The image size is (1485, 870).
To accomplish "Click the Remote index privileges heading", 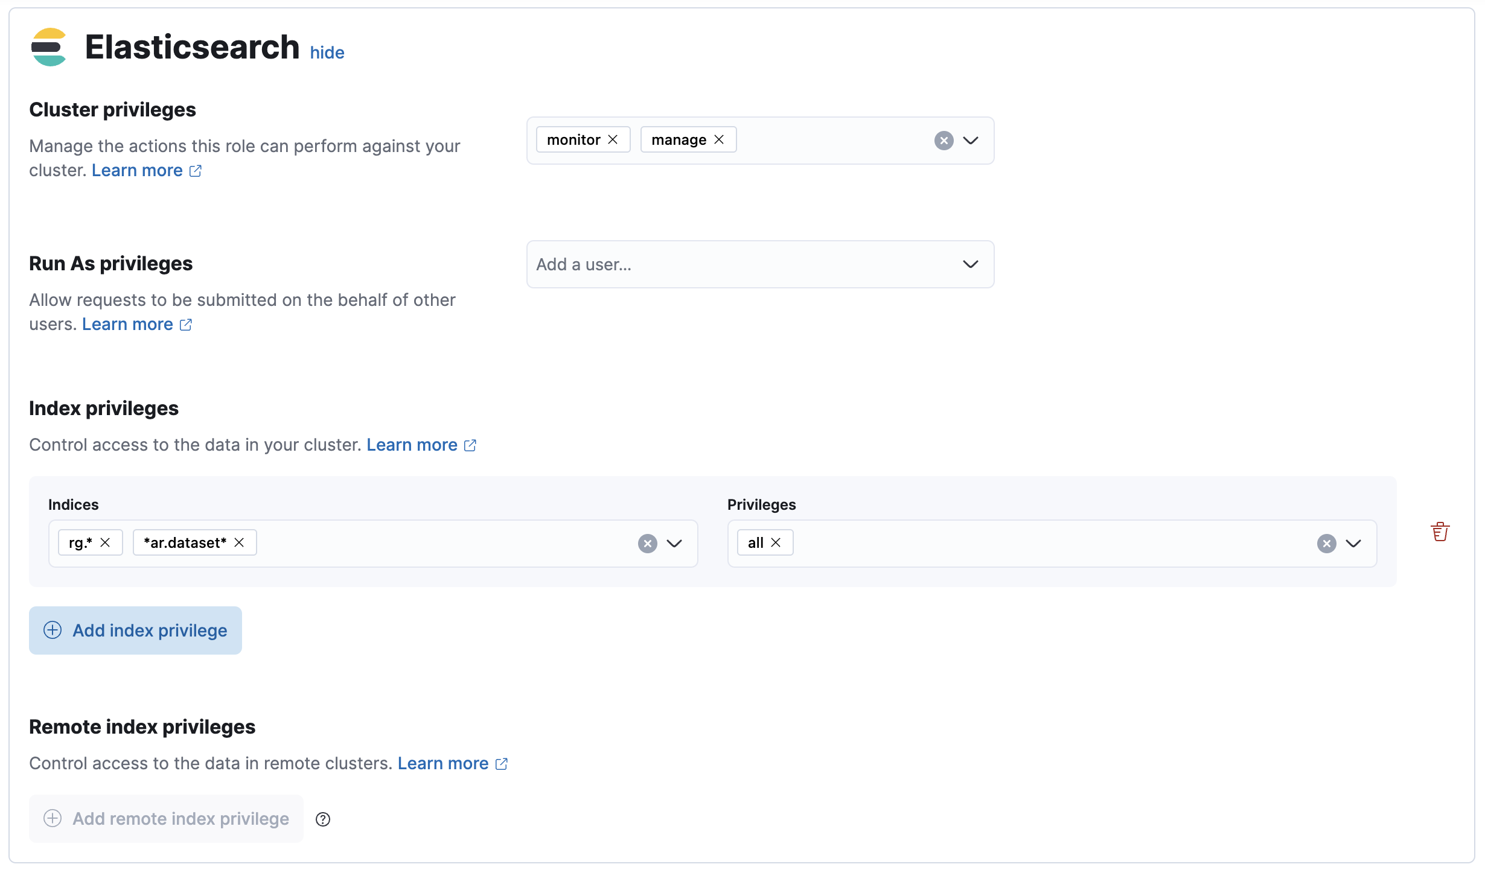I will pyautogui.click(x=142, y=727).
